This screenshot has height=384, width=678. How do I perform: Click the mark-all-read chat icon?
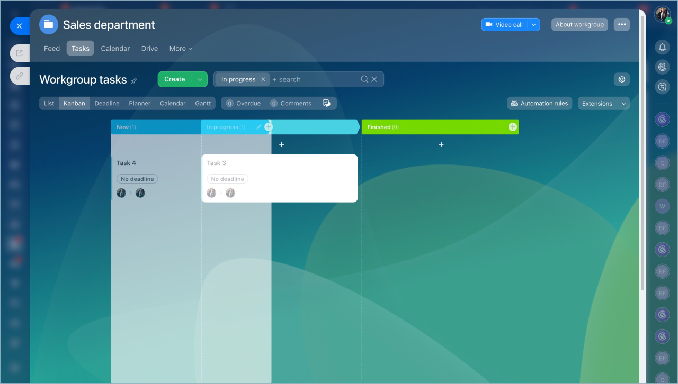(x=326, y=103)
